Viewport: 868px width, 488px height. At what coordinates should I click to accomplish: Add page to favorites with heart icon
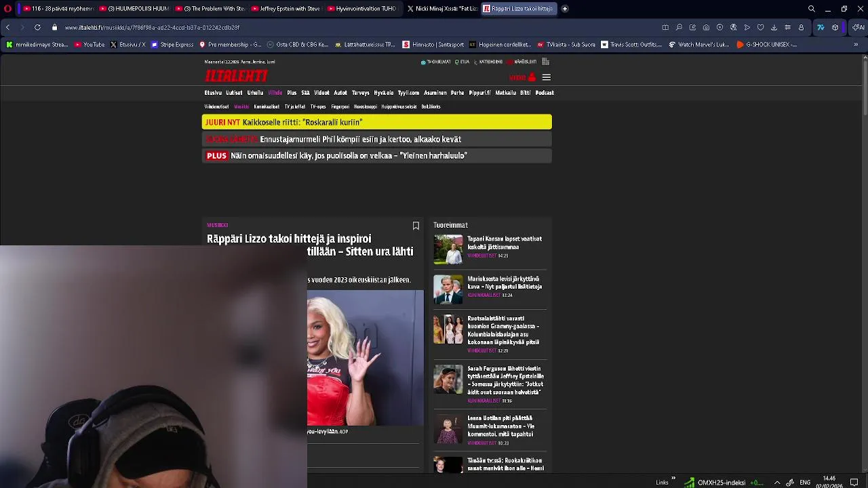coord(760,27)
